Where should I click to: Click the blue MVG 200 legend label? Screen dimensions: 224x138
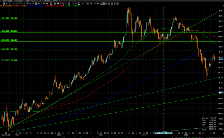pyautogui.click(x=37, y=6)
